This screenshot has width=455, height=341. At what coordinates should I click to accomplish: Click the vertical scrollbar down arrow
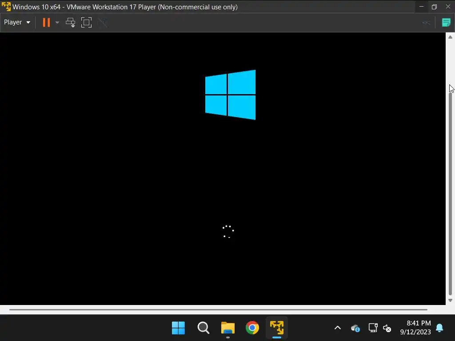click(x=450, y=301)
